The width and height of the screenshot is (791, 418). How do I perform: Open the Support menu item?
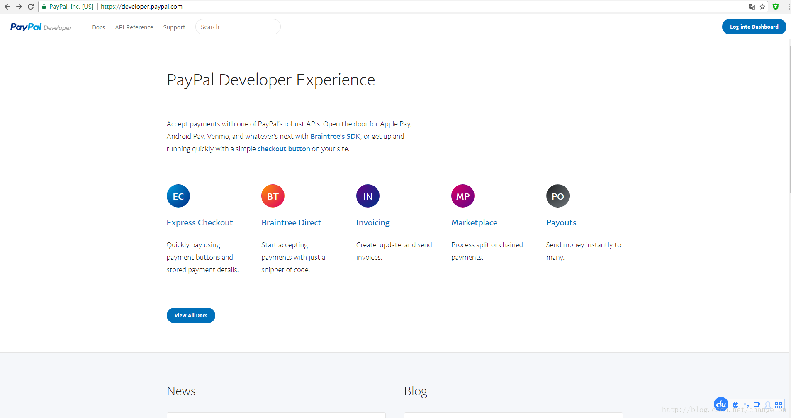point(174,27)
